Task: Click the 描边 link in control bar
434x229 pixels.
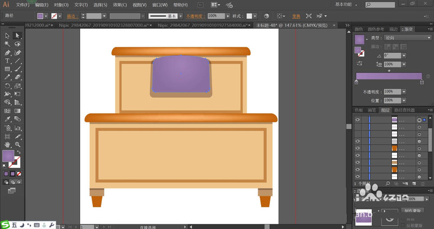Action: tap(72, 16)
